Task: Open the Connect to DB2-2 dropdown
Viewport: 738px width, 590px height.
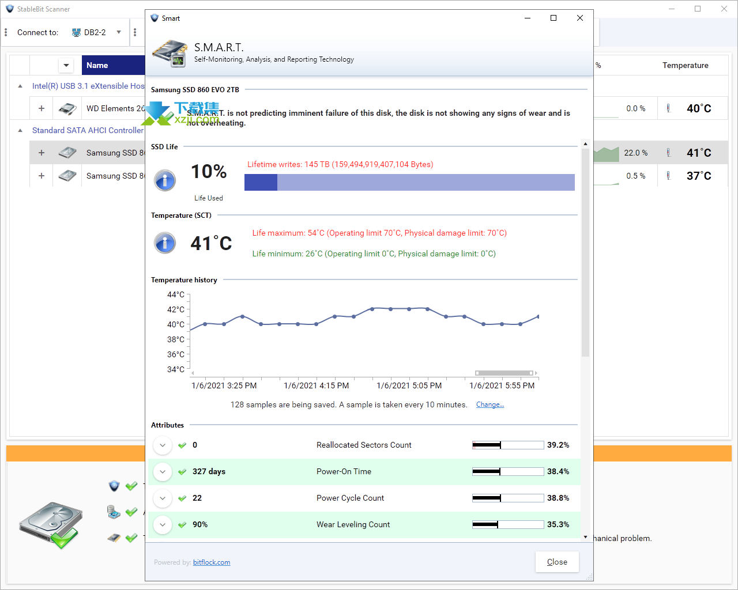Action: (119, 32)
